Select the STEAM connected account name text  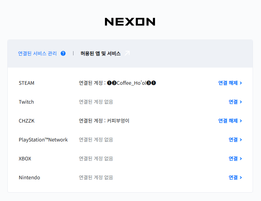click(131, 83)
